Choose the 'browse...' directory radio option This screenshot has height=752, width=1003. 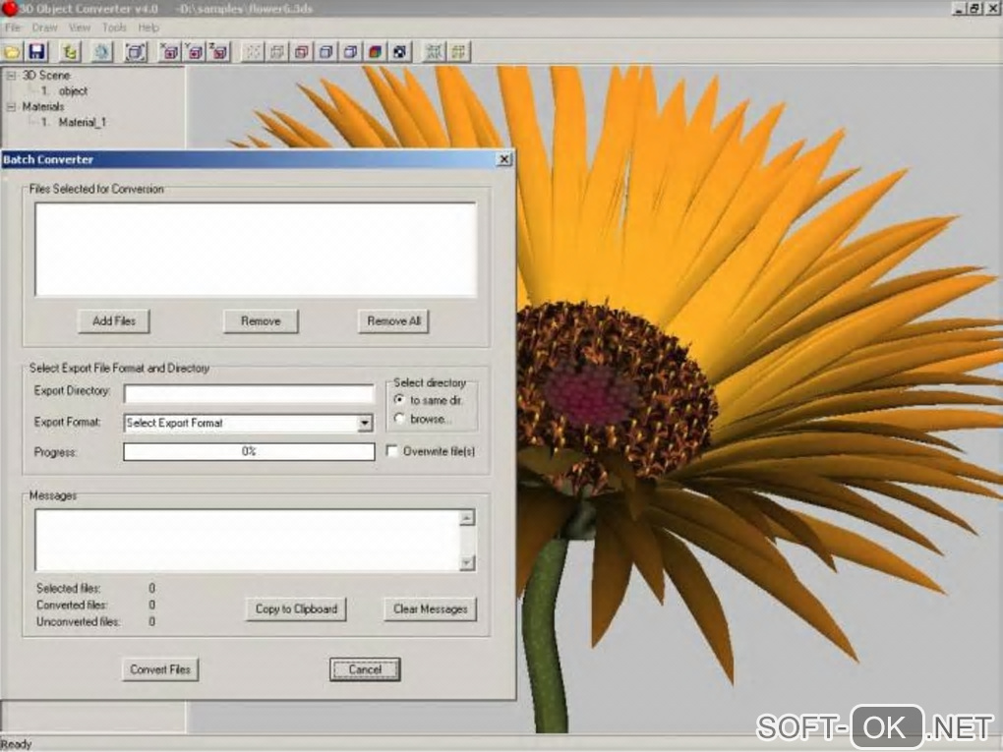click(x=399, y=419)
